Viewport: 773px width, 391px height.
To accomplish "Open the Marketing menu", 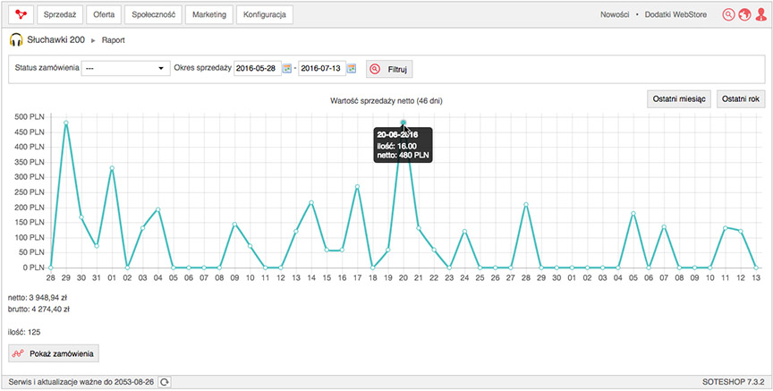I will pyautogui.click(x=209, y=15).
